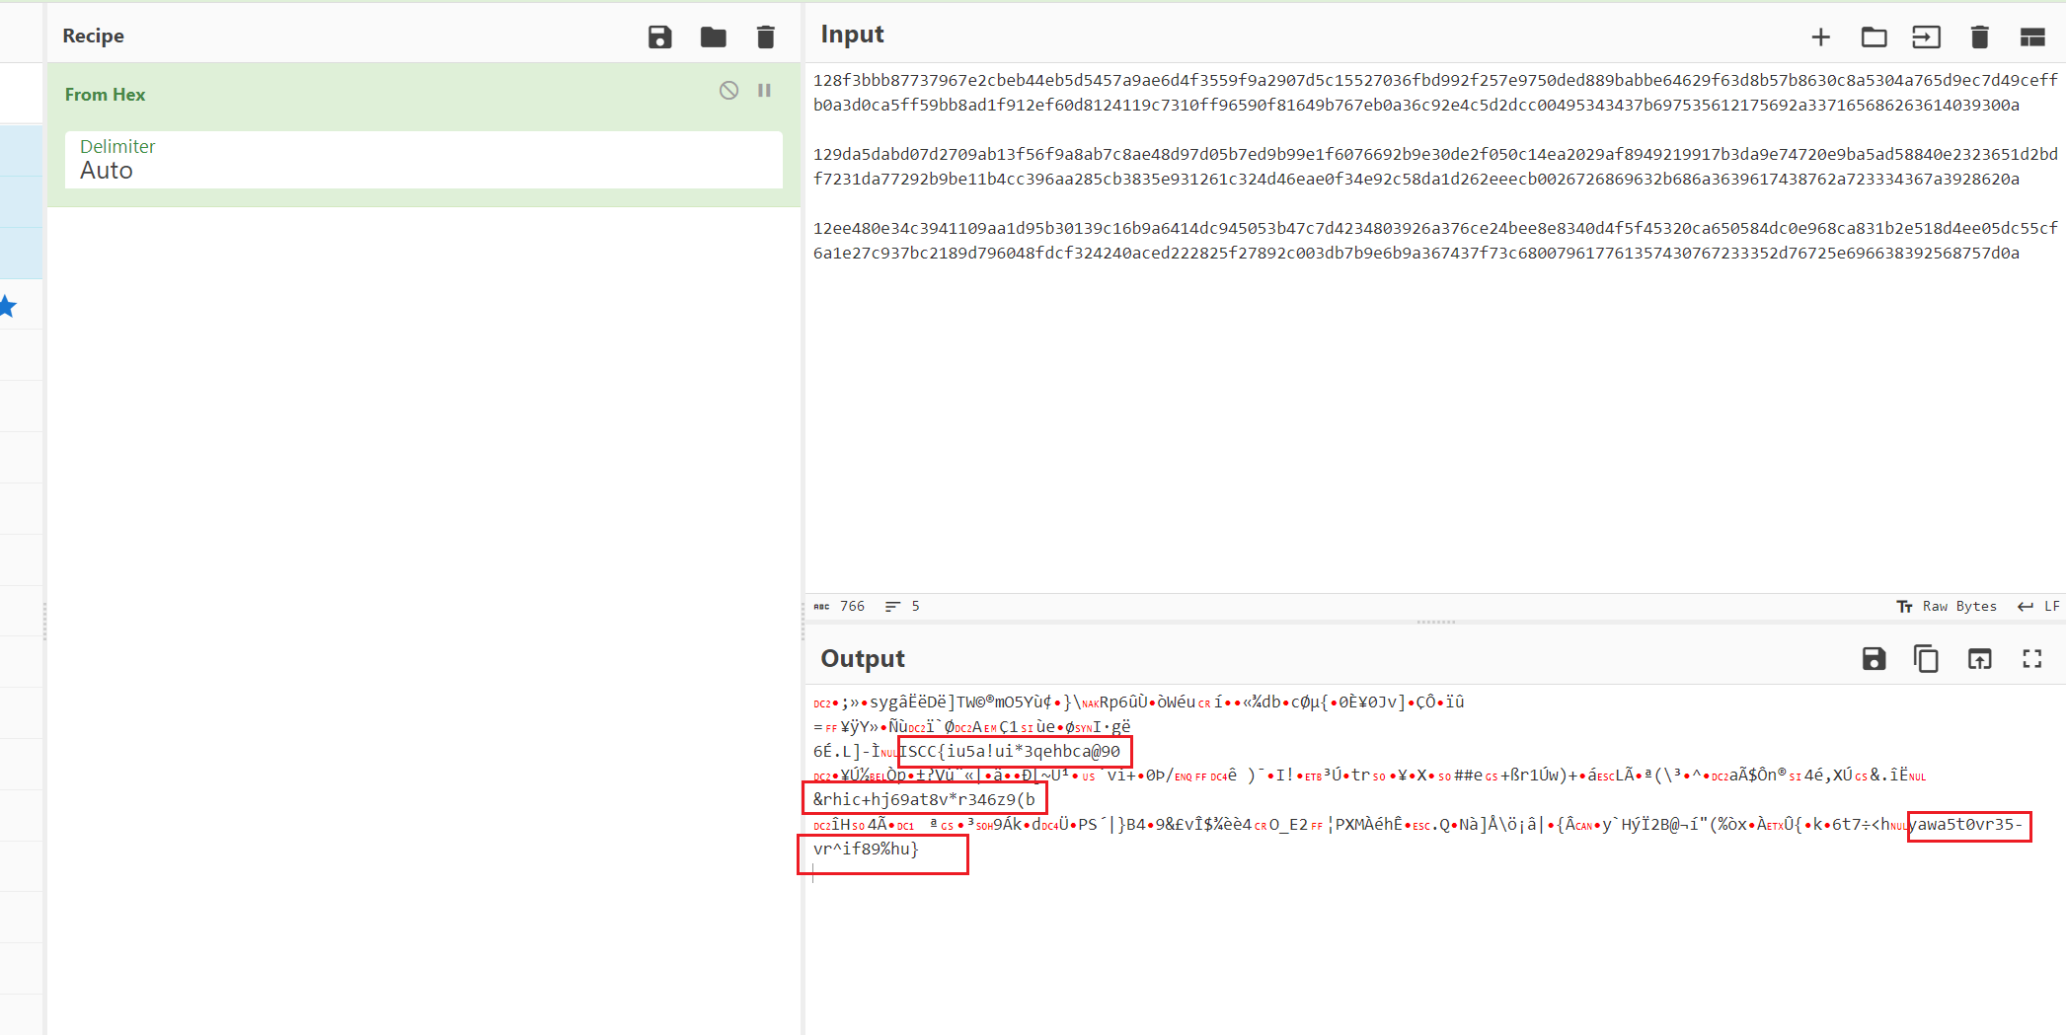Viewport: 2066px width, 1035px height.
Task: Click the From Hex operation title
Action: pos(105,95)
